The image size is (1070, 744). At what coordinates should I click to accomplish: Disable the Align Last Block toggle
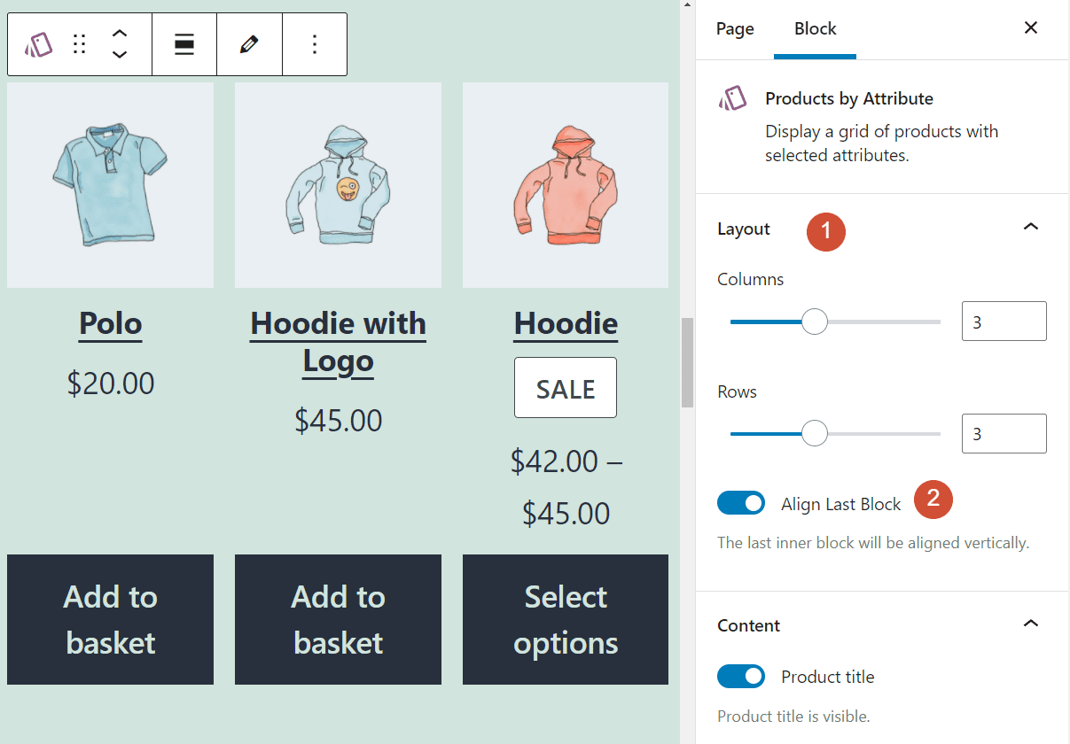741,502
